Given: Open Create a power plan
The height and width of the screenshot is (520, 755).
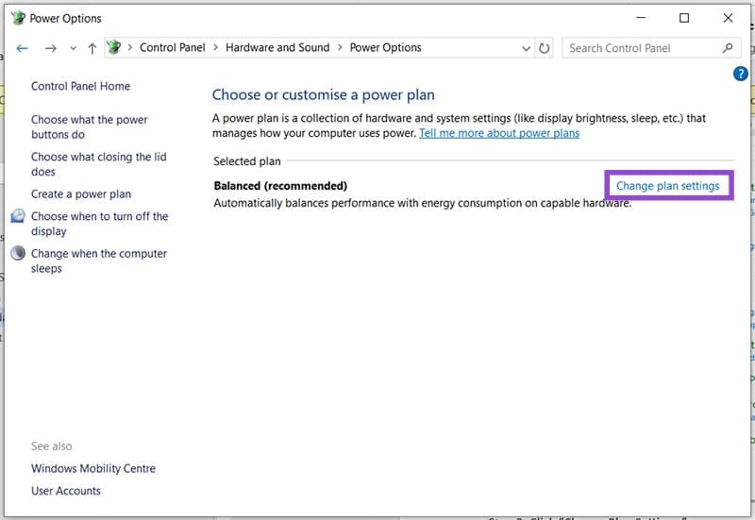Looking at the screenshot, I should [x=81, y=194].
